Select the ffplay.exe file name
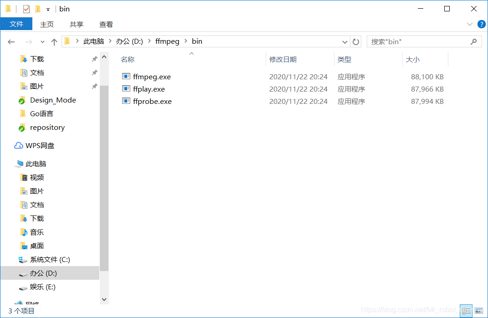This screenshot has width=488, height=318. 149,89
